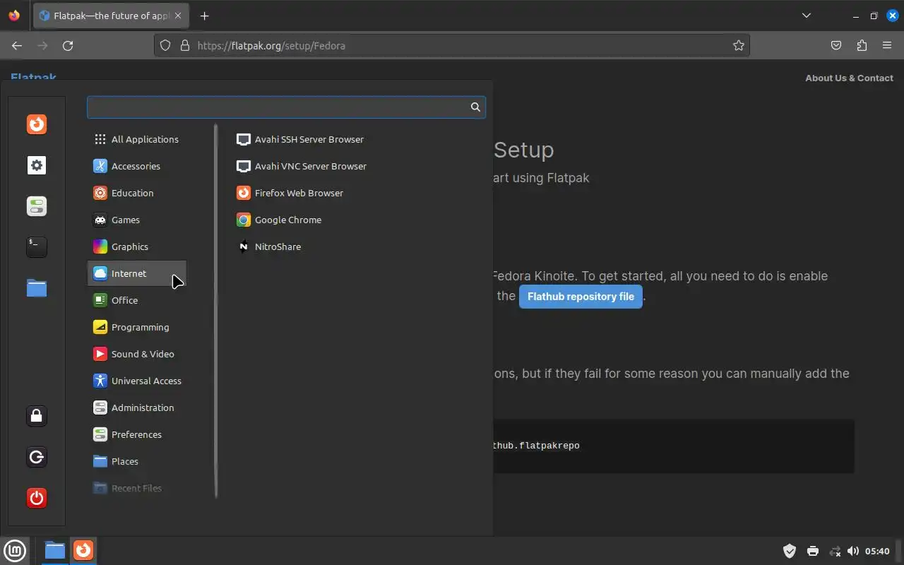
Task: Open the volume icon in the system tray
Action: tap(852, 551)
